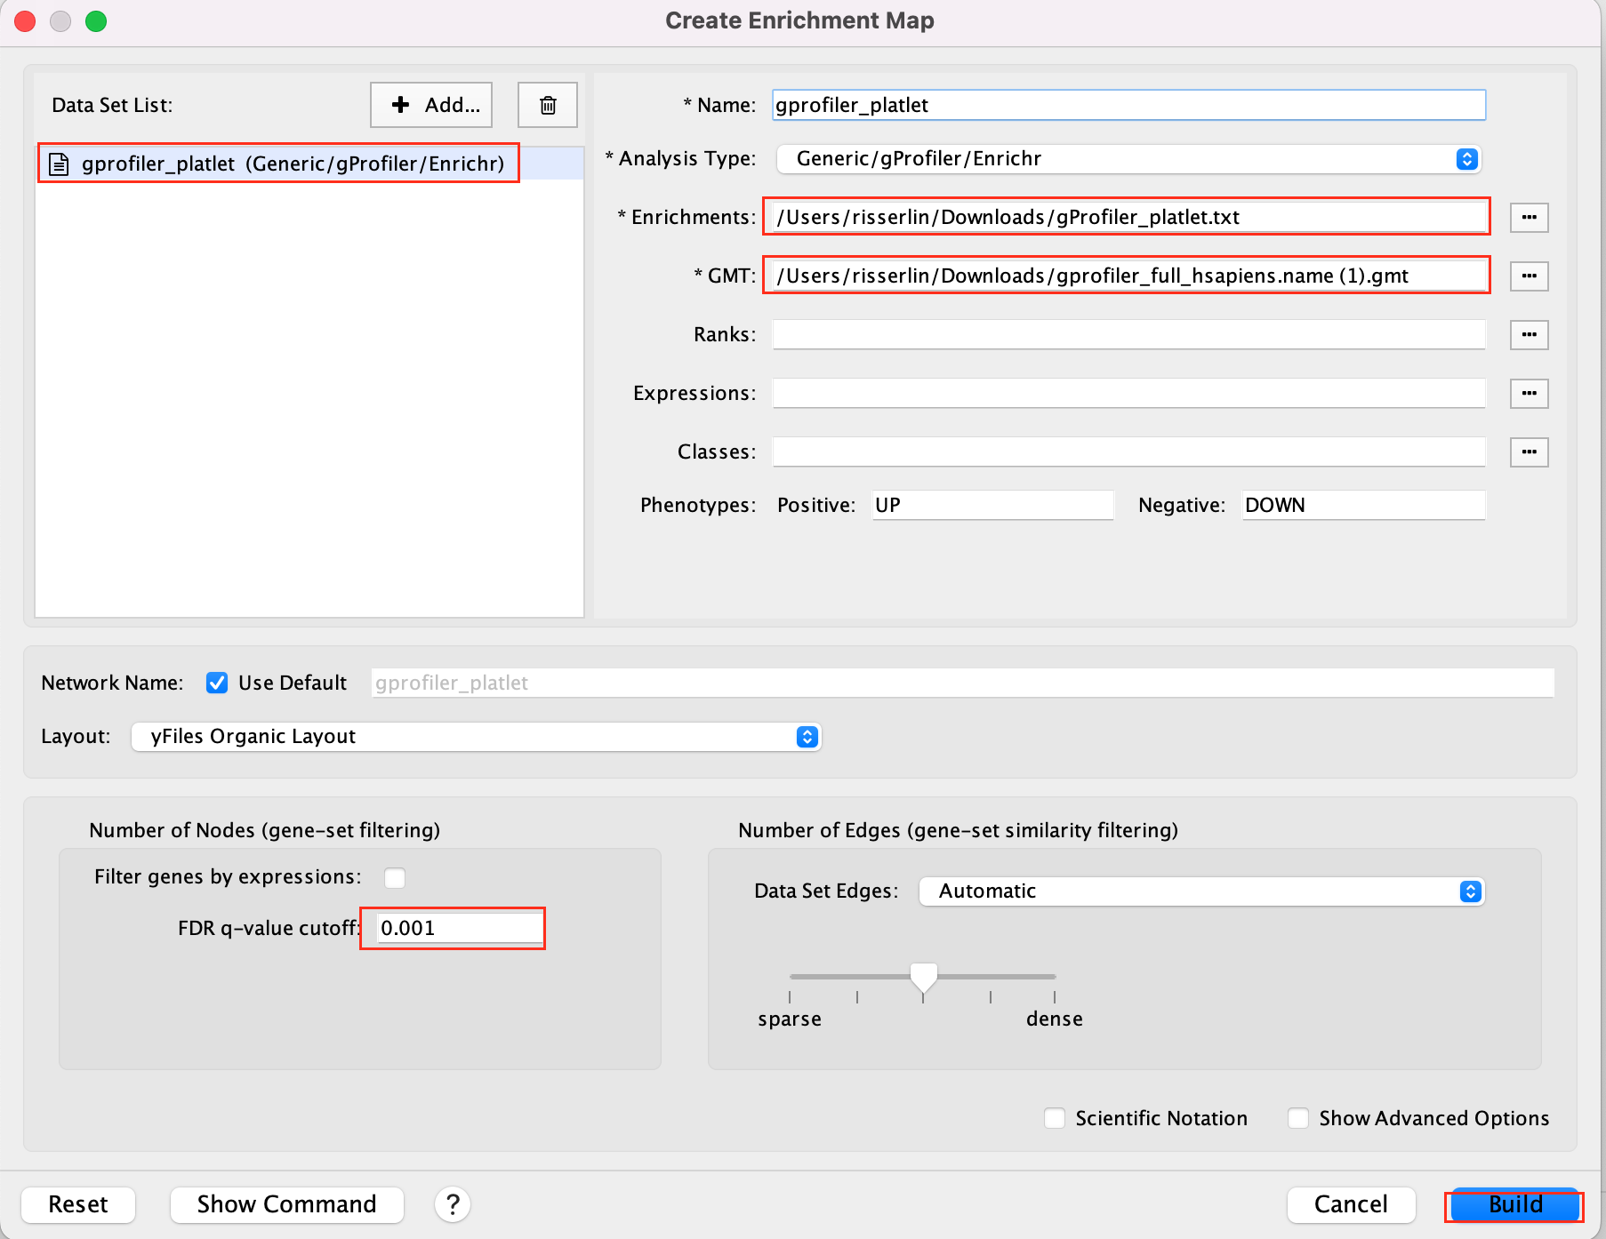Click the FDR q-value cutoff field

(458, 929)
